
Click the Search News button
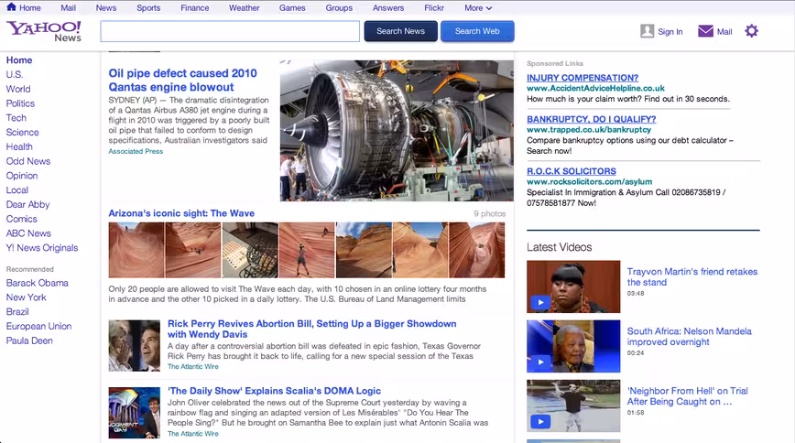(x=400, y=31)
